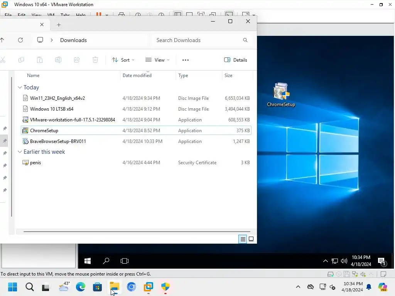This screenshot has width=395, height=296.
Task: Collapse the Earlier this week group
Action: click(20, 152)
